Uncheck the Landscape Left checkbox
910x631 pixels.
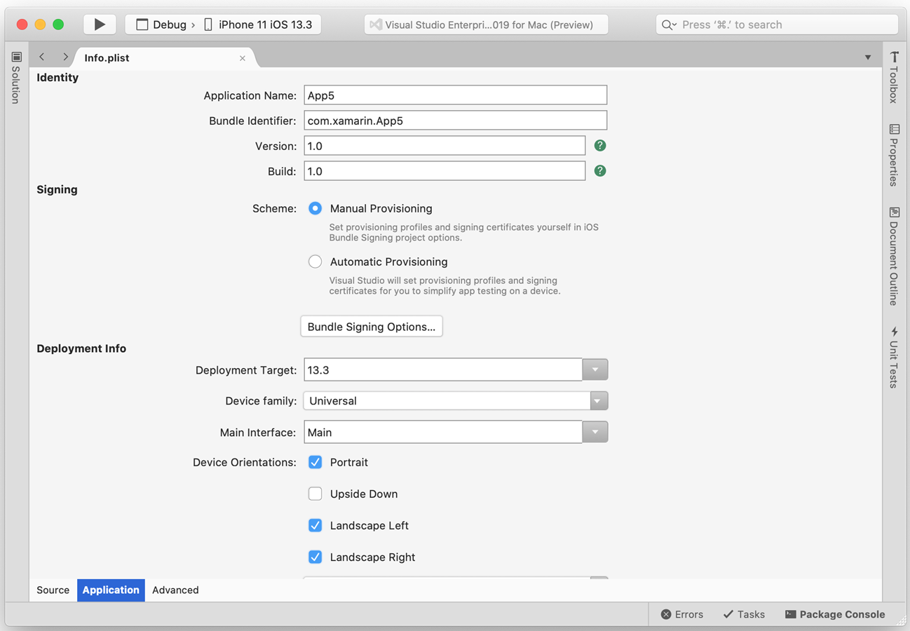(315, 526)
